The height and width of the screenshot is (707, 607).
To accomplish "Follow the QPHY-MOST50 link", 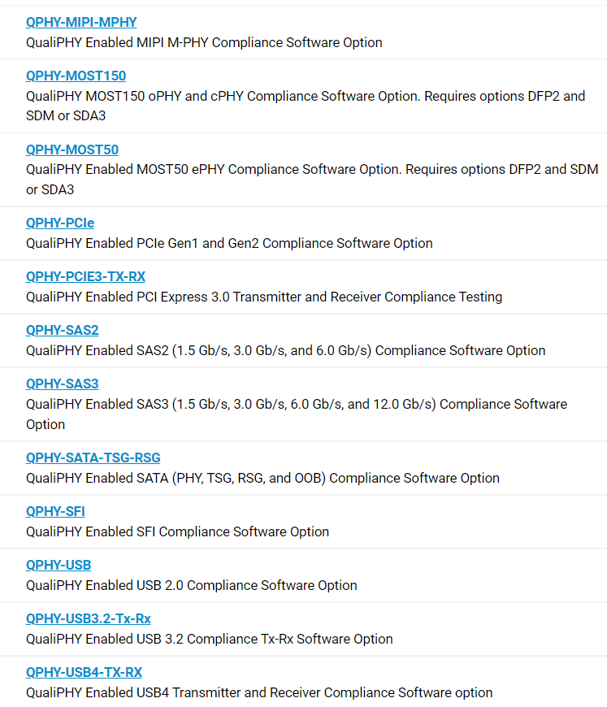I will 72,150.
